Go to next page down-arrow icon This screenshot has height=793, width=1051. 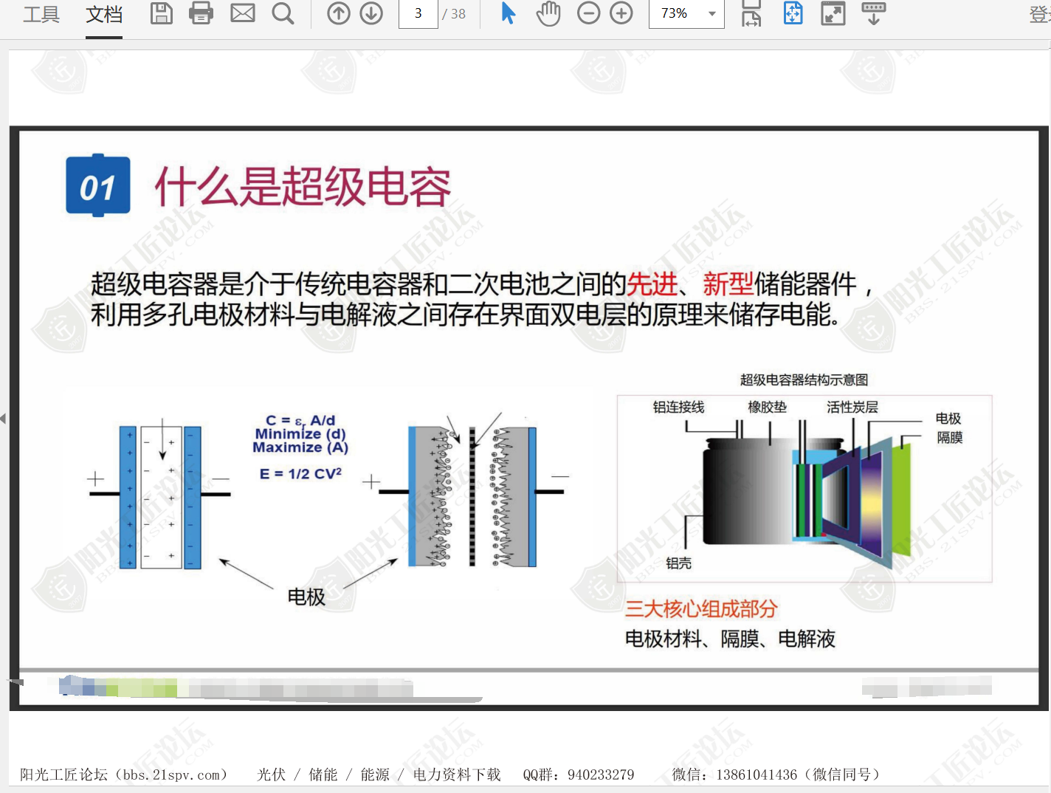coord(371,13)
